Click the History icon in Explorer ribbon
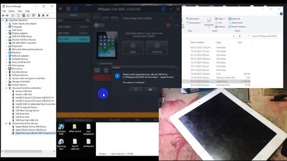This screenshot has width=287, height=161. tap(220, 27)
